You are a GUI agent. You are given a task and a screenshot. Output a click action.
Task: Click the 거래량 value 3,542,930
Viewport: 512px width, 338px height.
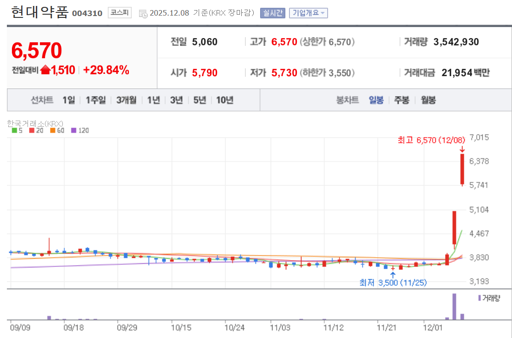456,42
